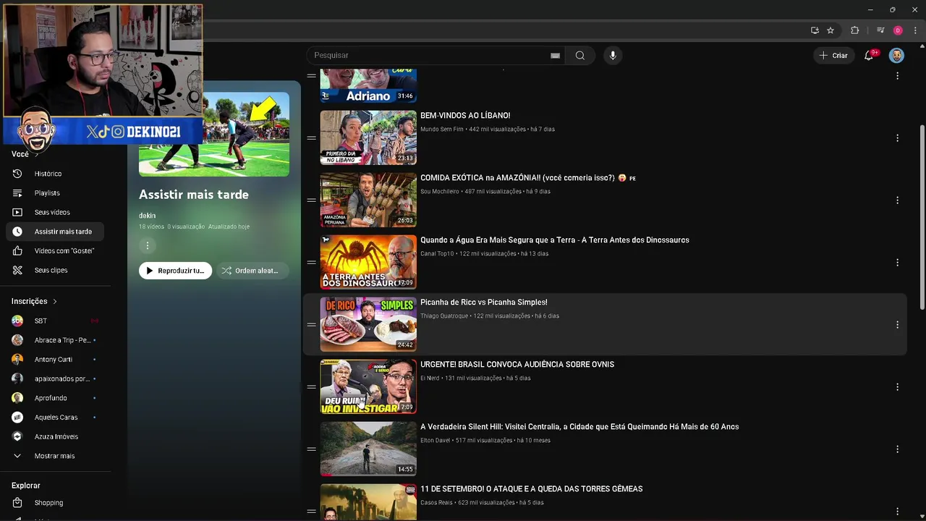
Task: Click Ordem aleatória shuffle button
Action: pos(252,271)
